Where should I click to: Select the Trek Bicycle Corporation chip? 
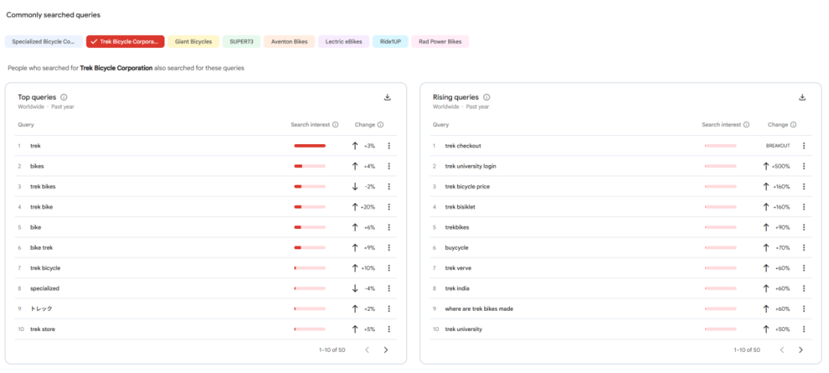[125, 42]
